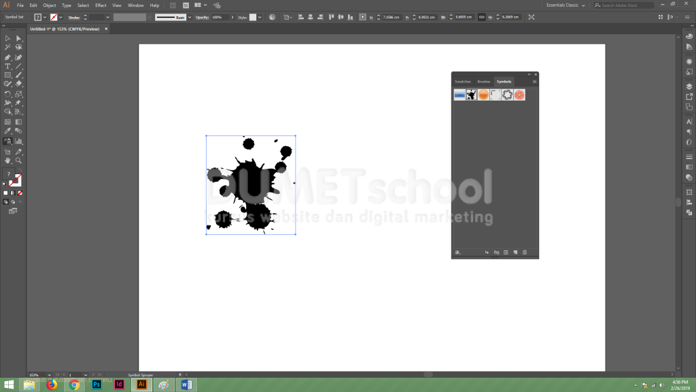Open the Basic brush definition dropdown
The height and width of the screenshot is (392, 696).
pos(190,17)
